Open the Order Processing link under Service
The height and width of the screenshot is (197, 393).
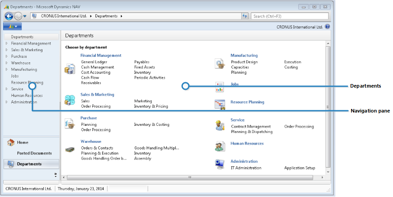tap(299, 126)
